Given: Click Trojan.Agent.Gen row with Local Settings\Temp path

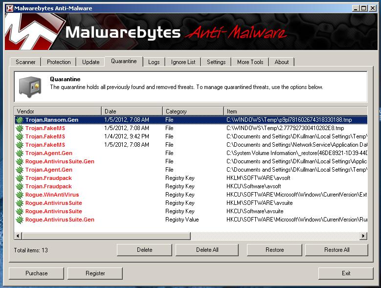Looking at the screenshot, I should (191, 170).
